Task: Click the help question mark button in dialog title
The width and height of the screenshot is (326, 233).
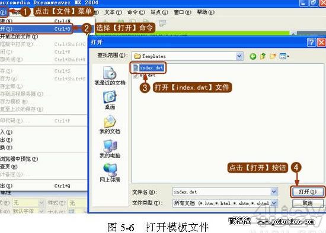Action: (311, 43)
